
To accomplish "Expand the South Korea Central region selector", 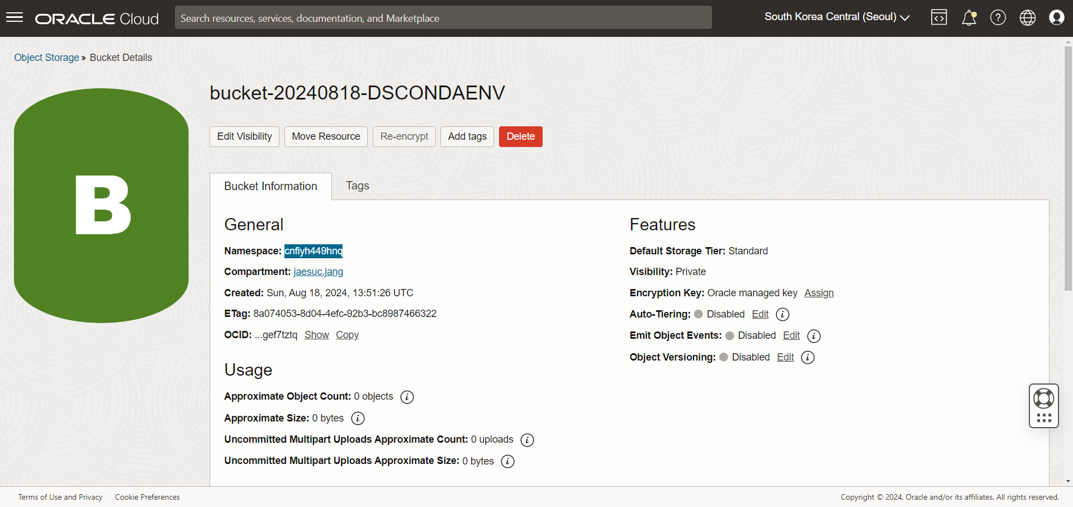I will click(837, 17).
